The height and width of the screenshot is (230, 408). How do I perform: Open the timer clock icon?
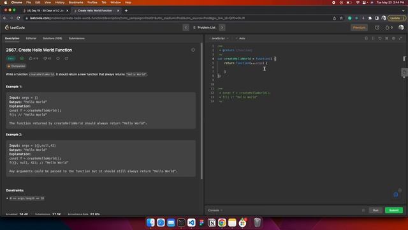pos(377,27)
